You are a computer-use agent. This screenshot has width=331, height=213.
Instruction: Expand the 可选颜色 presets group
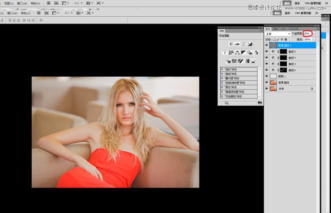[222, 96]
